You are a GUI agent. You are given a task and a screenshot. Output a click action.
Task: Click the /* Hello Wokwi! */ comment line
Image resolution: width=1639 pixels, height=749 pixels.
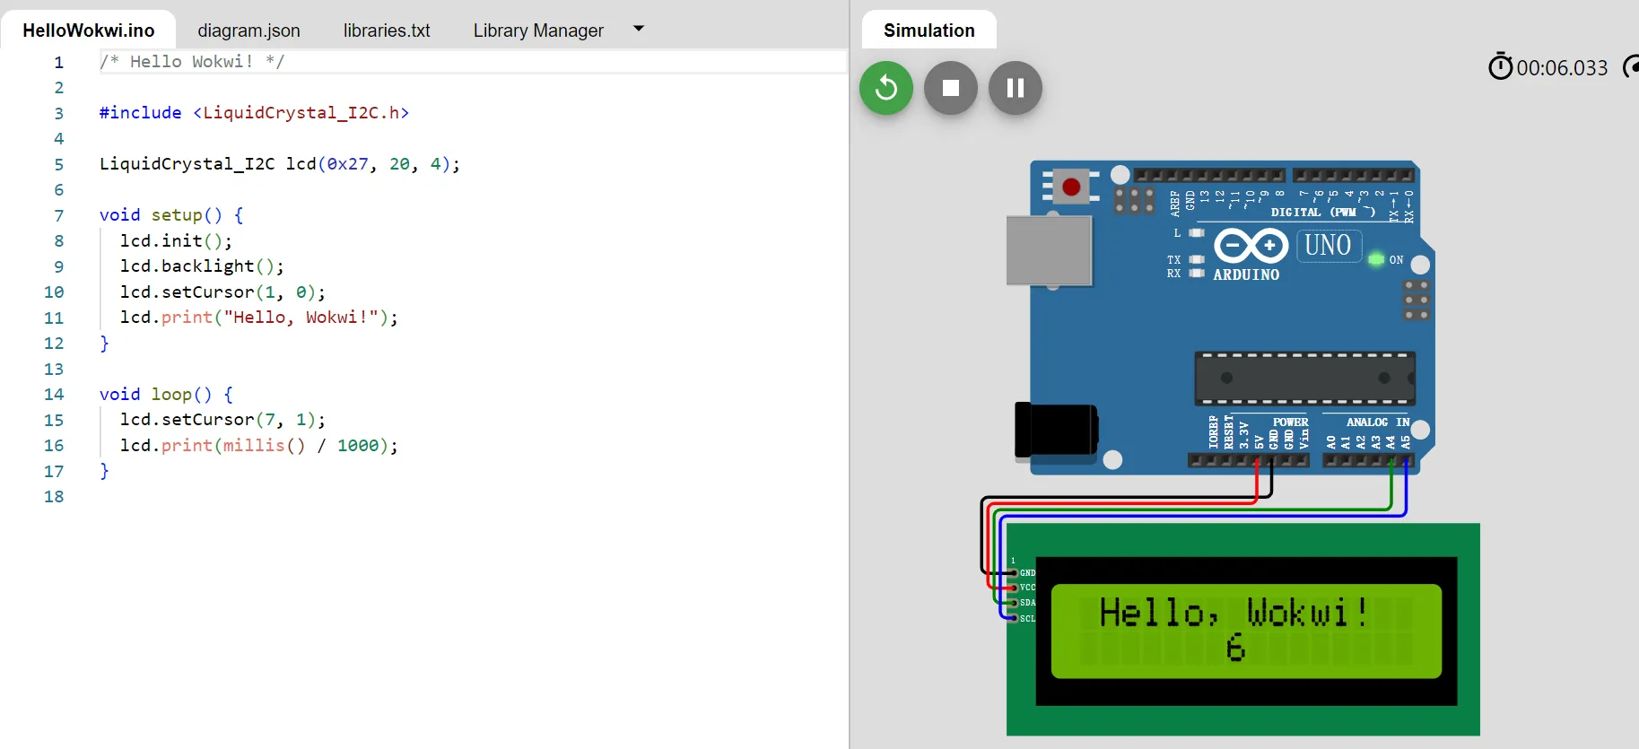click(192, 62)
